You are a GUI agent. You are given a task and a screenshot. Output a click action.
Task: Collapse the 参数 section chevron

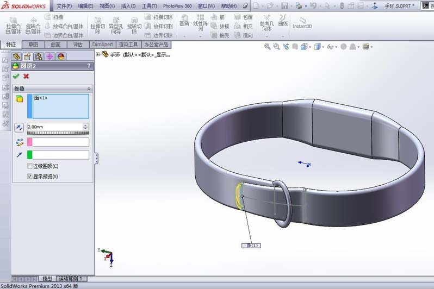click(x=89, y=89)
